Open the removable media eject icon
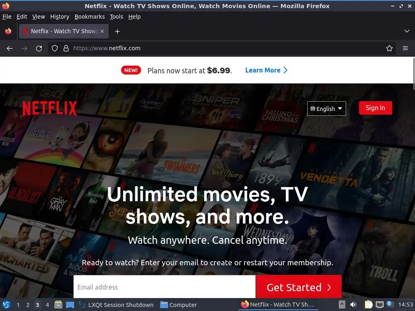The image size is (415, 311). tap(342, 305)
